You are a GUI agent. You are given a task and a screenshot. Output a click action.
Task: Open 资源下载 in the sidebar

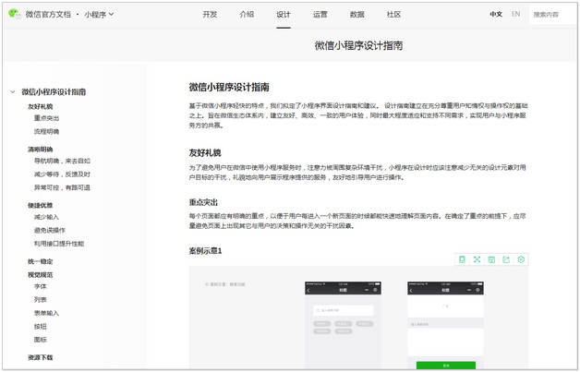41,357
